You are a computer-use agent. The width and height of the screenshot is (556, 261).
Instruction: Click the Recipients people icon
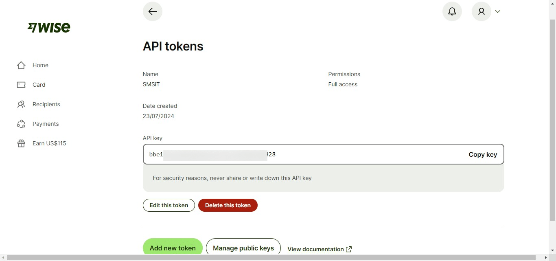(21, 104)
